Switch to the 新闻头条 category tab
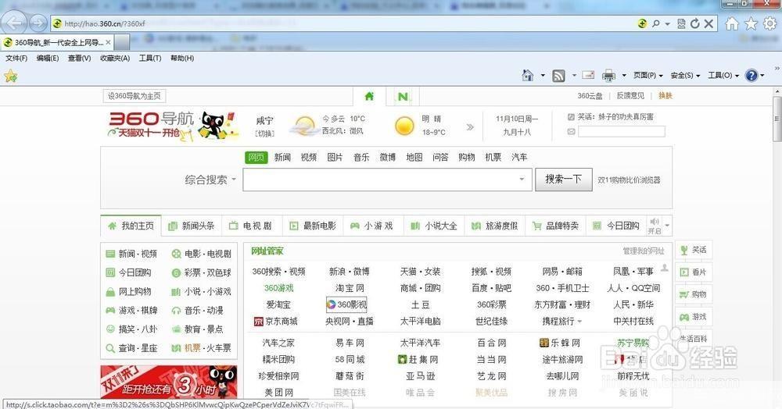Screen dimensions: 782x409 click(192, 226)
